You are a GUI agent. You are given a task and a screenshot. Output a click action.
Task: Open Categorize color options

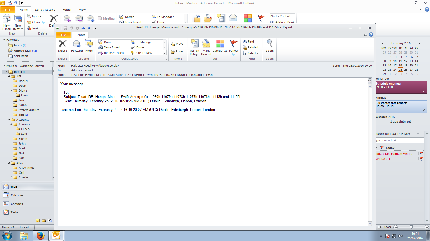pos(220,48)
